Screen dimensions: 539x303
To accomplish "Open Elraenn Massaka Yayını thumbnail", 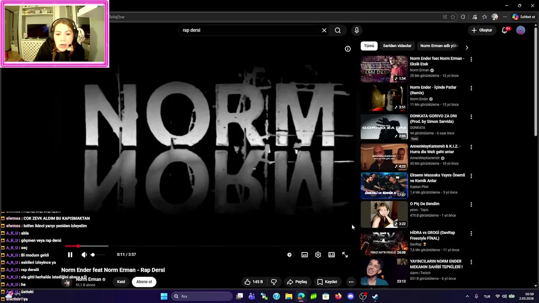I will click(x=384, y=185).
